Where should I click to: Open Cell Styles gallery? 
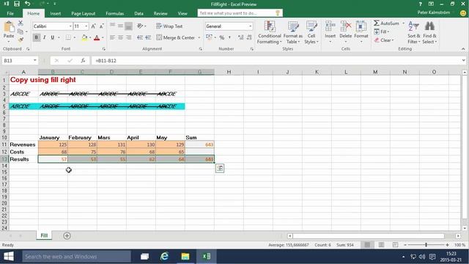click(x=311, y=32)
